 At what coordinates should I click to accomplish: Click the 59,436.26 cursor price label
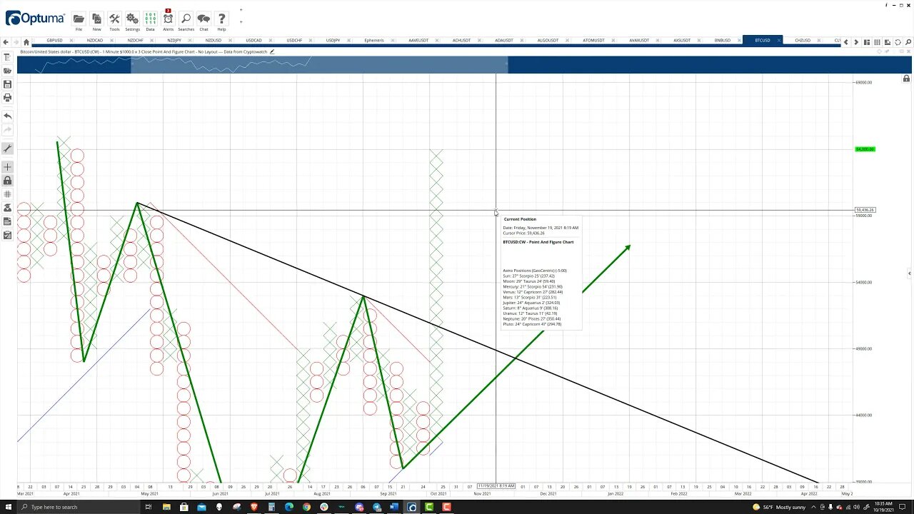[x=865, y=210]
